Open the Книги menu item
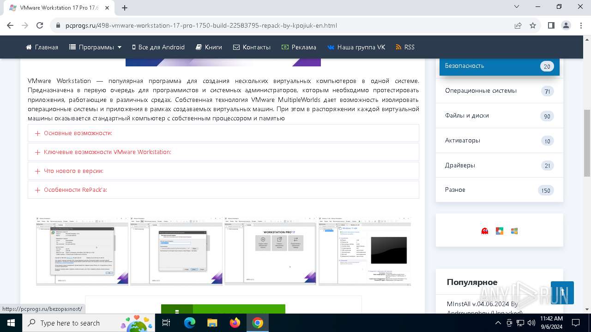Viewport: 591px width, 332px height. [209, 47]
